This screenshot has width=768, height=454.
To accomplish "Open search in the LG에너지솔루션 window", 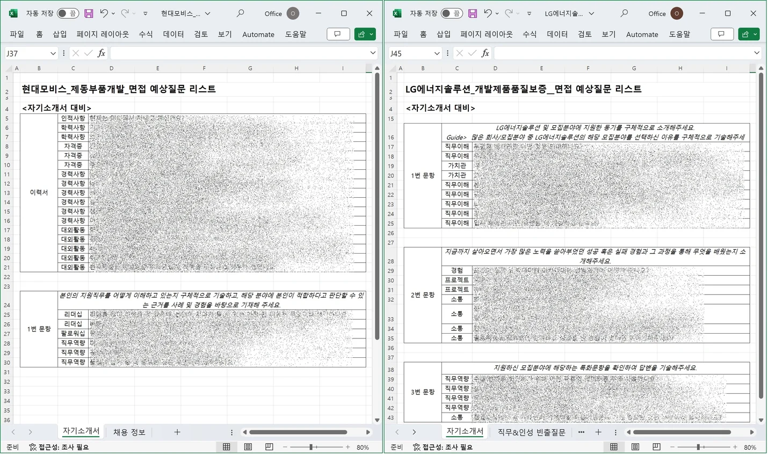I will 624,13.
